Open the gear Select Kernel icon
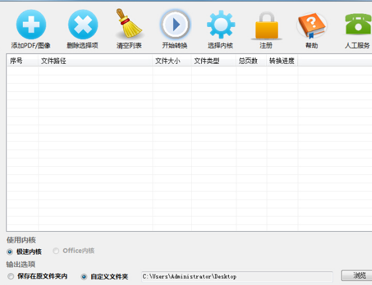This screenshot has height=285, width=372. [x=221, y=24]
